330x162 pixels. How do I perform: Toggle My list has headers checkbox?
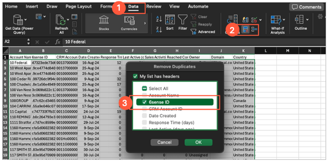click(x=135, y=76)
